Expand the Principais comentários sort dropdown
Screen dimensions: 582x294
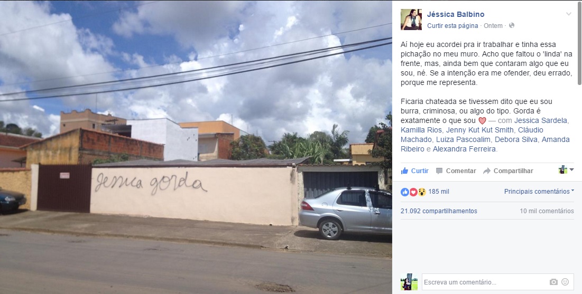pos(539,191)
